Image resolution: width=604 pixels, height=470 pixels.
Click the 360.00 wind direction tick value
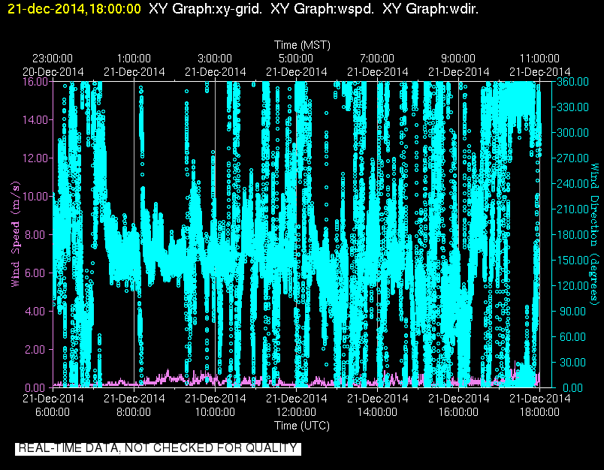572,82
